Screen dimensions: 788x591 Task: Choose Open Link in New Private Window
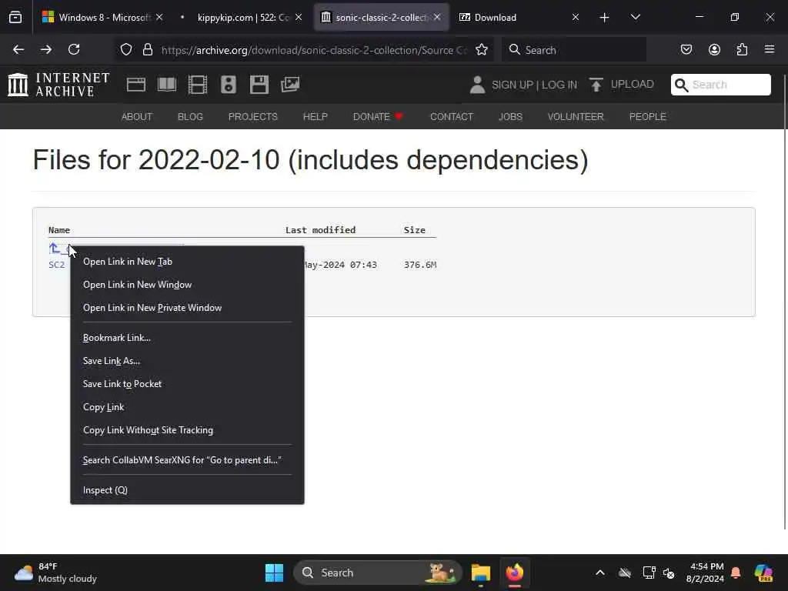pos(188,308)
